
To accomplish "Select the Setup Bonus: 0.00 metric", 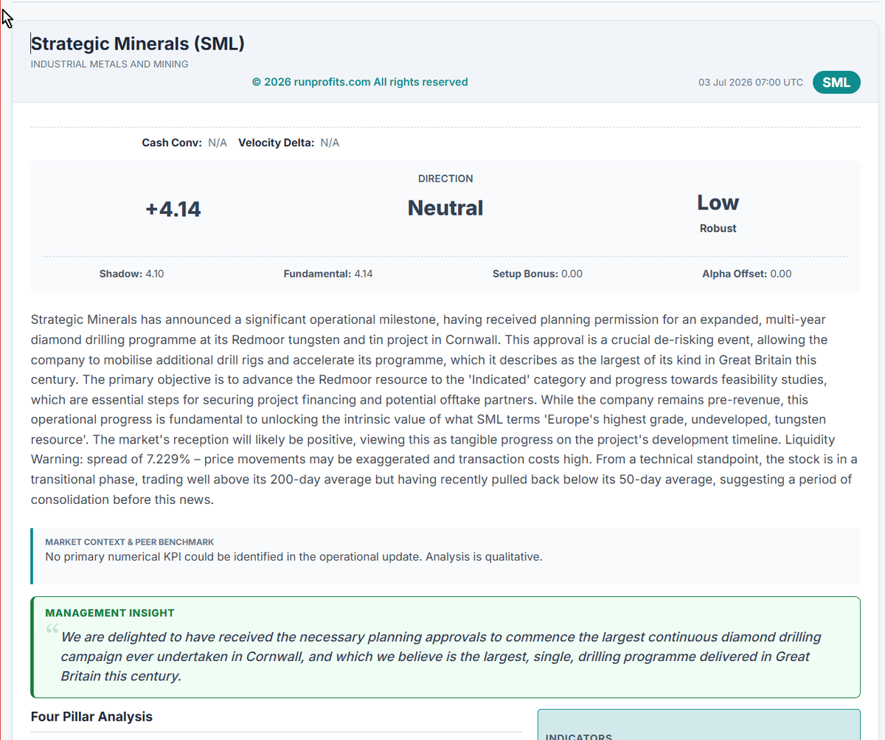I will (538, 274).
